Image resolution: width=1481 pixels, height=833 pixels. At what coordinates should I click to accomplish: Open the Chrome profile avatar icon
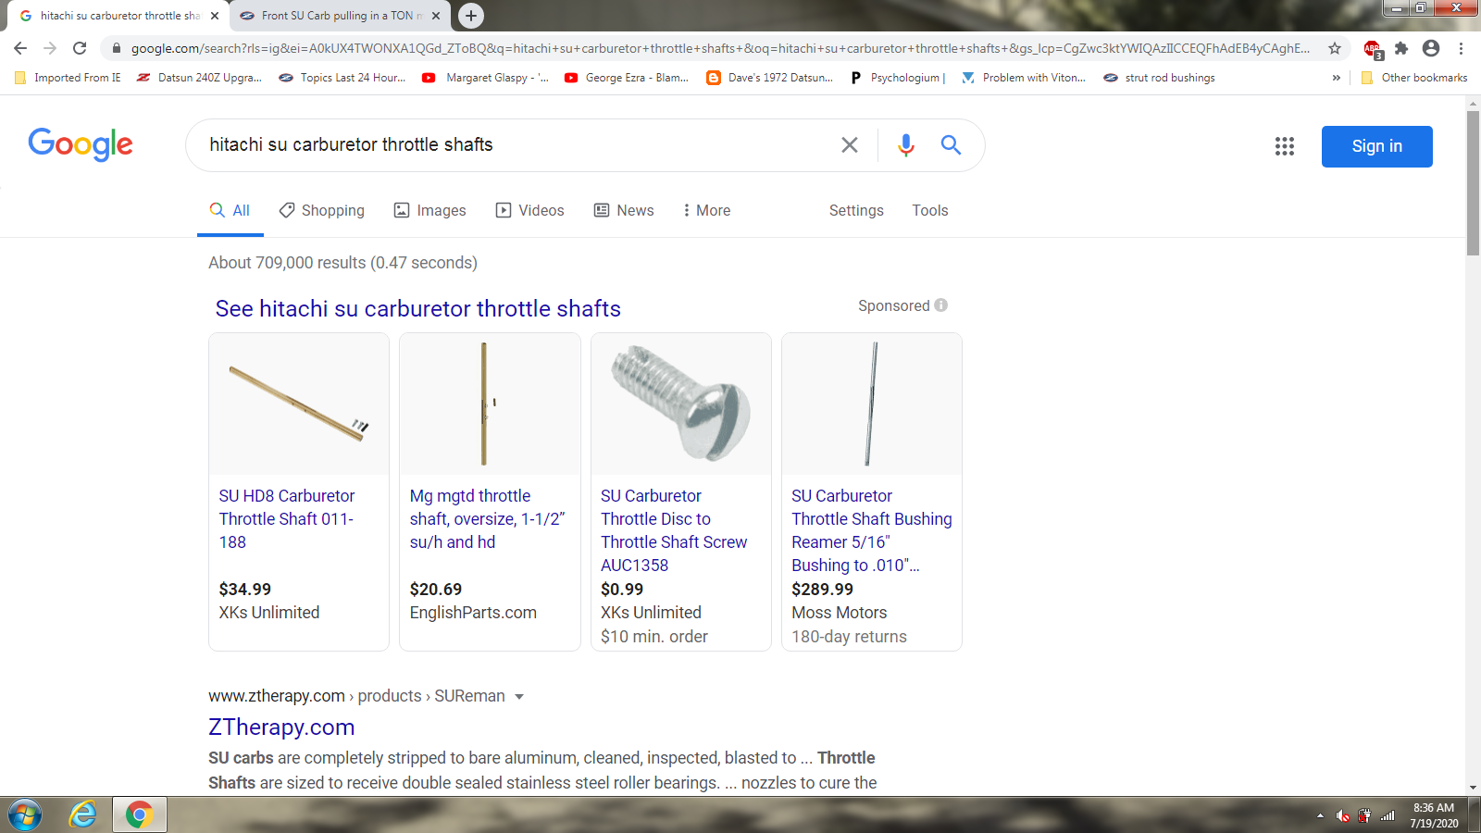point(1431,48)
